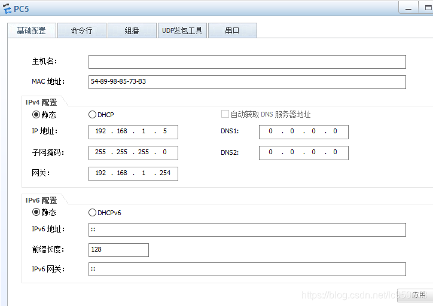
Task: Select the IPv4 静态 radio button
Action: click(36, 114)
